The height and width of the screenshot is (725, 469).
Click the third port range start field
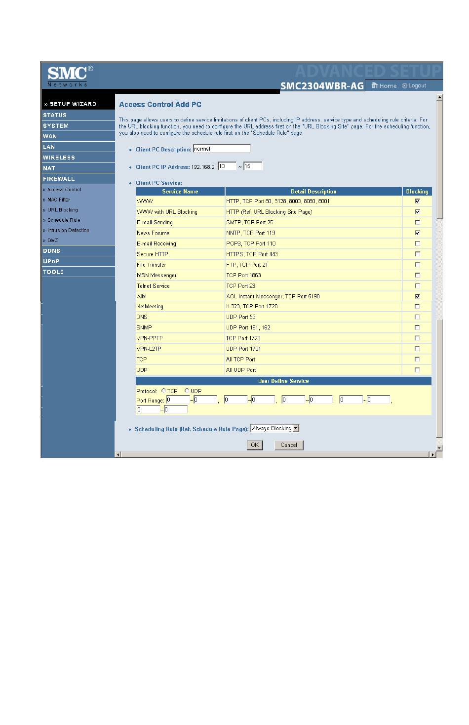(293, 400)
